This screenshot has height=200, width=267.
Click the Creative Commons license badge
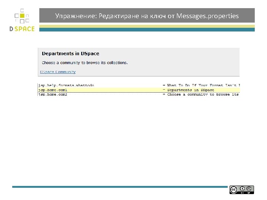pyautogui.click(x=241, y=190)
